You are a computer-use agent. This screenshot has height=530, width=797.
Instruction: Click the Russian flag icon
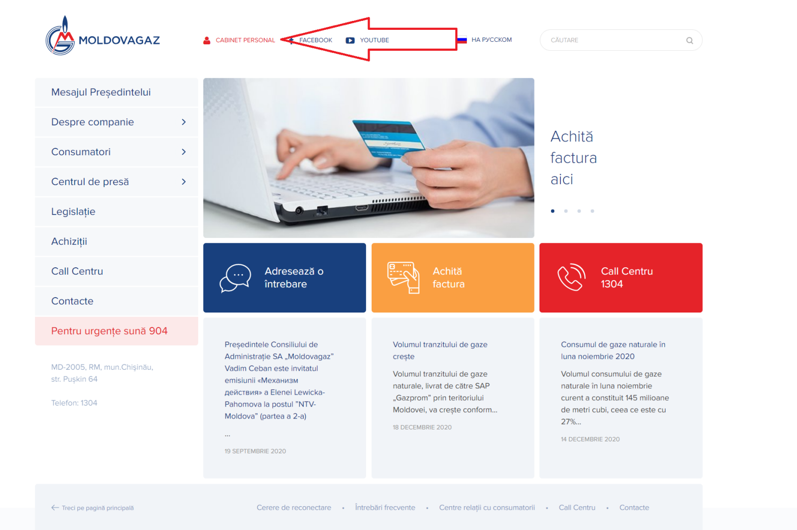(462, 40)
